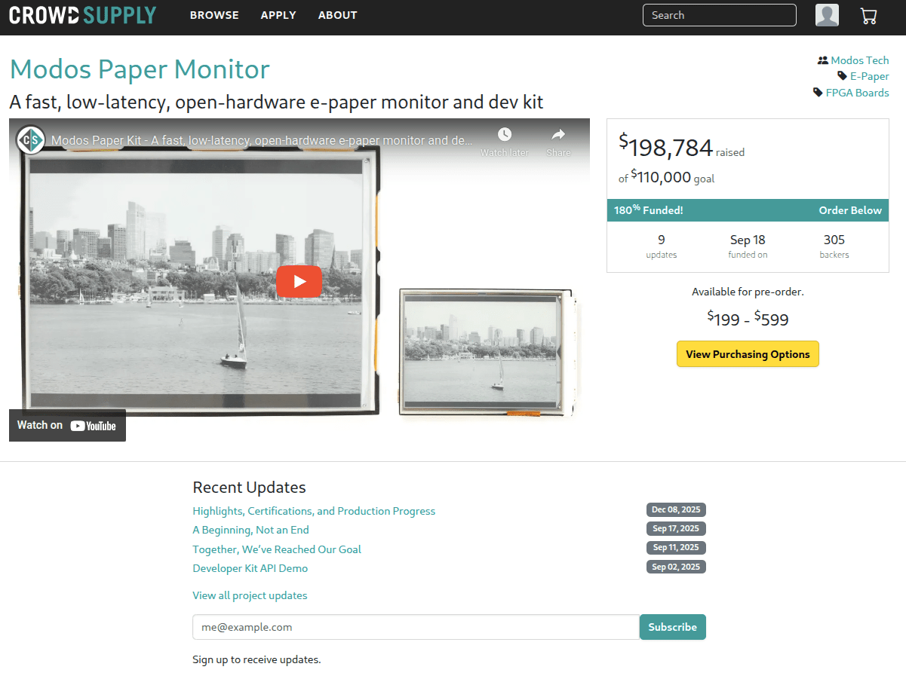906x682 pixels.
Task: Click the Sep 11, 2025 date badge
Action: pos(676,548)
